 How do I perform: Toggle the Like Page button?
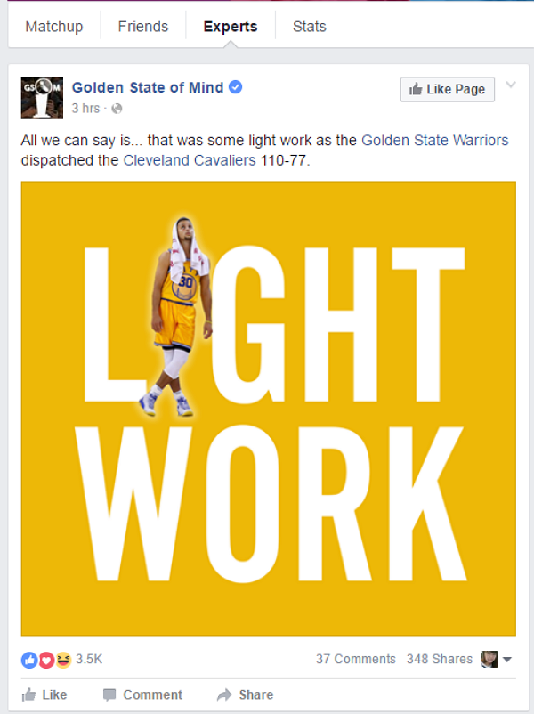pyautogui.click(x=447, y=89)
